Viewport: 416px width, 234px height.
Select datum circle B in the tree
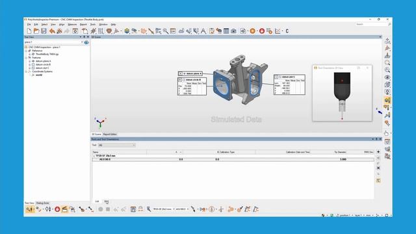(43, 64)
